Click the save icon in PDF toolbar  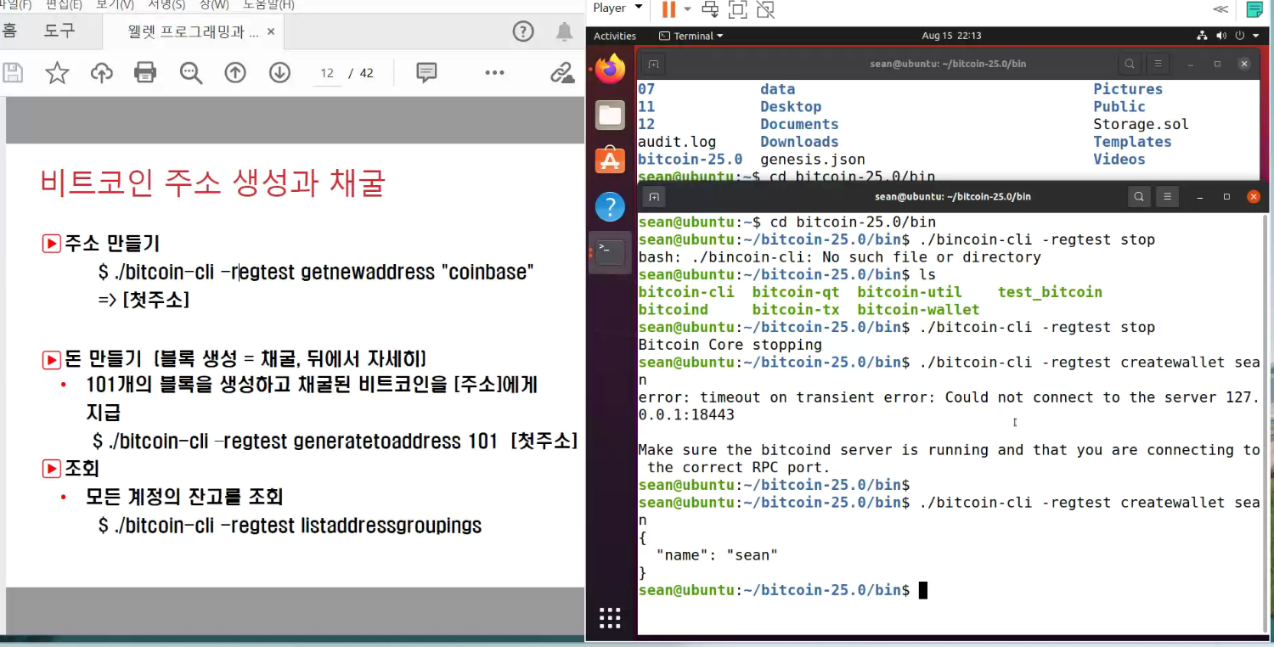point(12,73)
